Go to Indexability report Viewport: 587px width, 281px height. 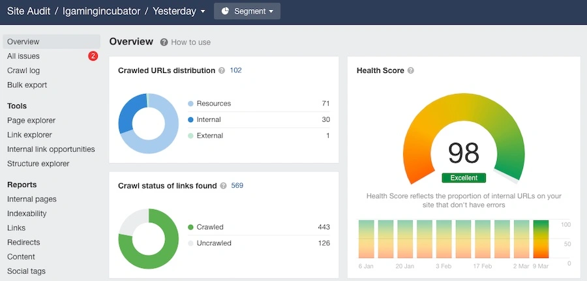[27, 213]
